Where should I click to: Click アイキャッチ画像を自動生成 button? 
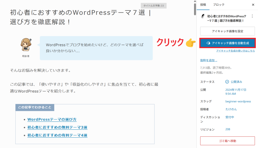(x=228, y=43)
